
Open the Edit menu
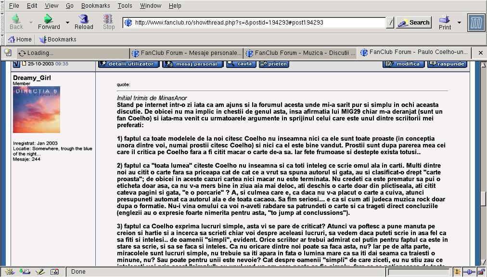(x=32, y=6)
